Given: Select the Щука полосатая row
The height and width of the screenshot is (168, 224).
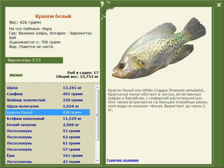Looking at the screenshot, I should (48, 106).
